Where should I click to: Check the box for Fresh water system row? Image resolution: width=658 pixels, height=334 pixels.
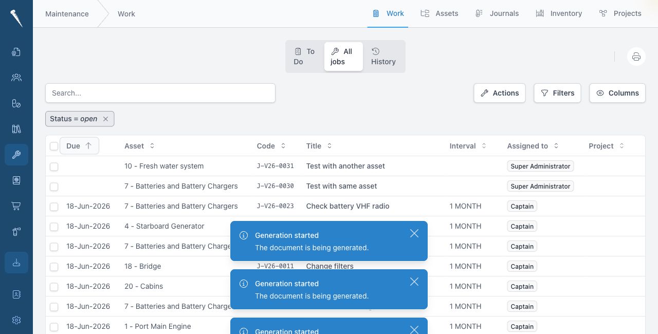pyautogui.click(x=54, y=166)
